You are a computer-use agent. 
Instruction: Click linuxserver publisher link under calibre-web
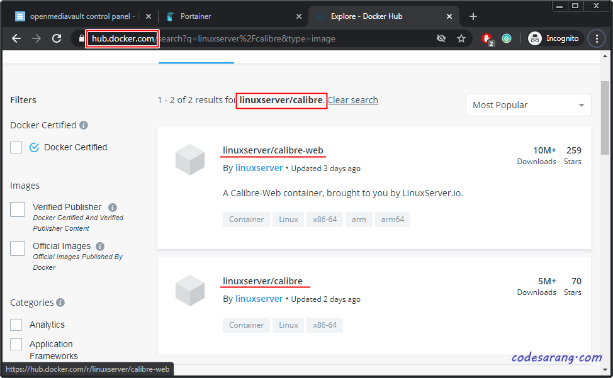click(259, 168)
